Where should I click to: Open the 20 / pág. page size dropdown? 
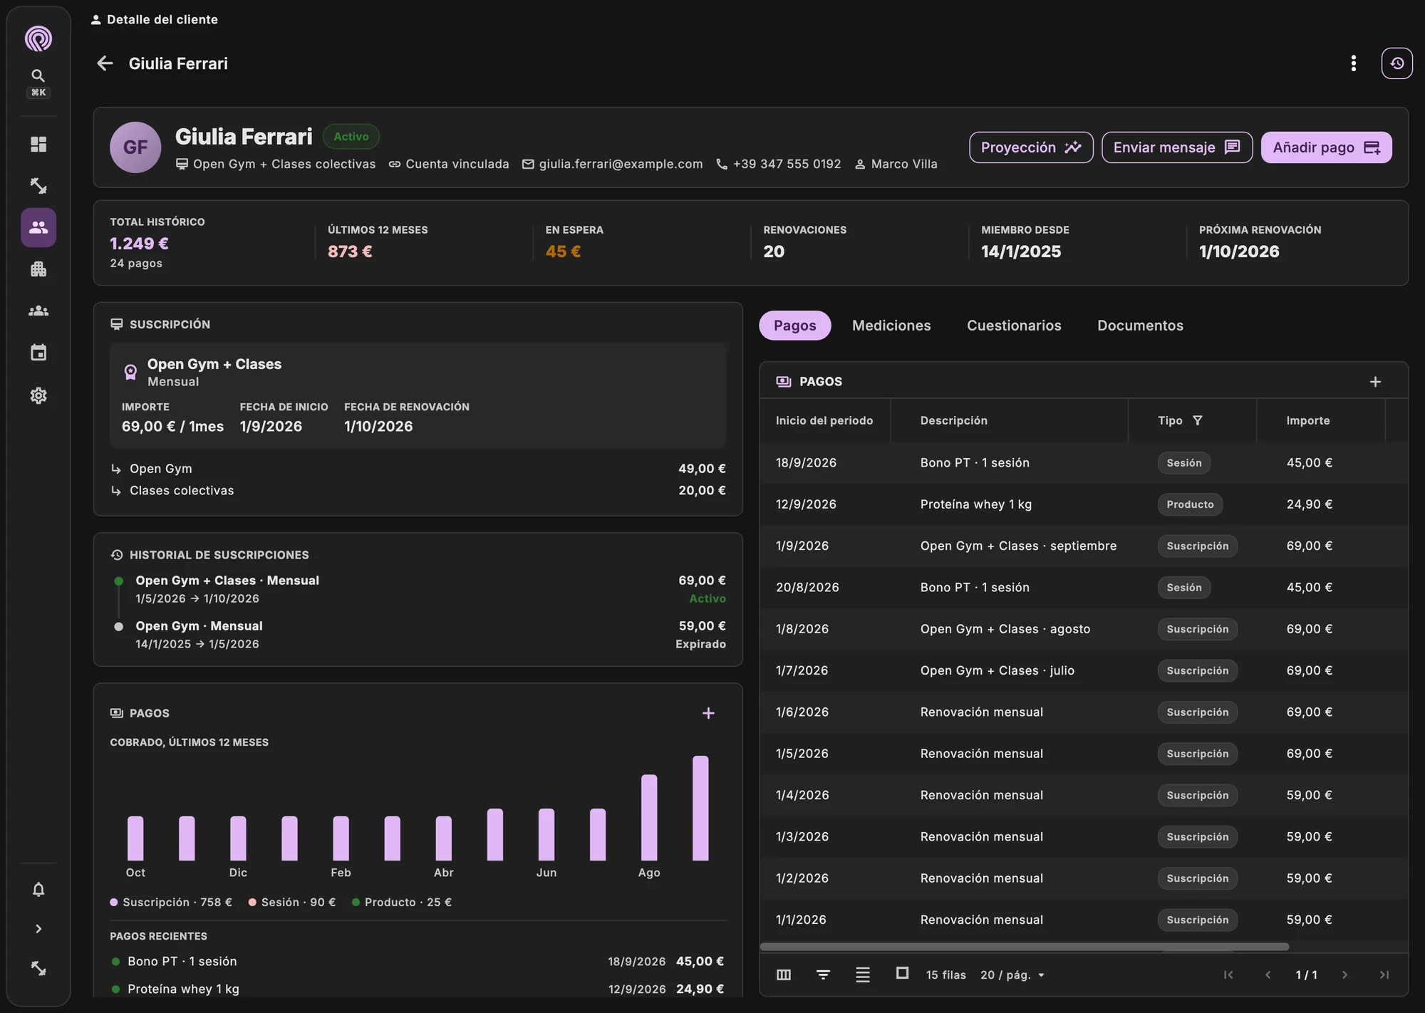pos(1012,975)
